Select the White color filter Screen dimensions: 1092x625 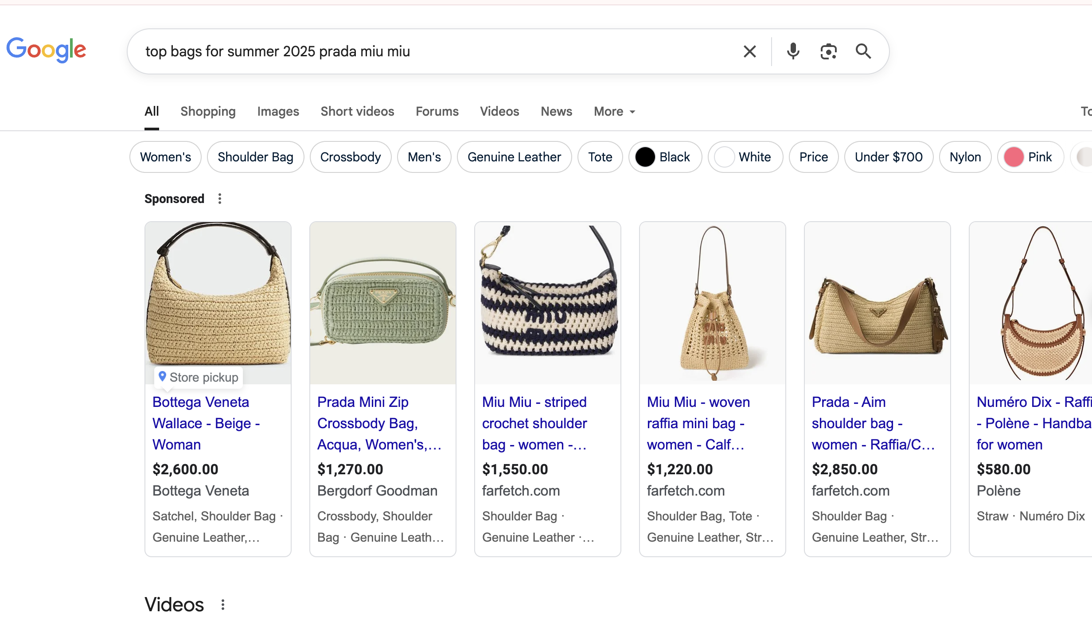click(x=745, y=157)
